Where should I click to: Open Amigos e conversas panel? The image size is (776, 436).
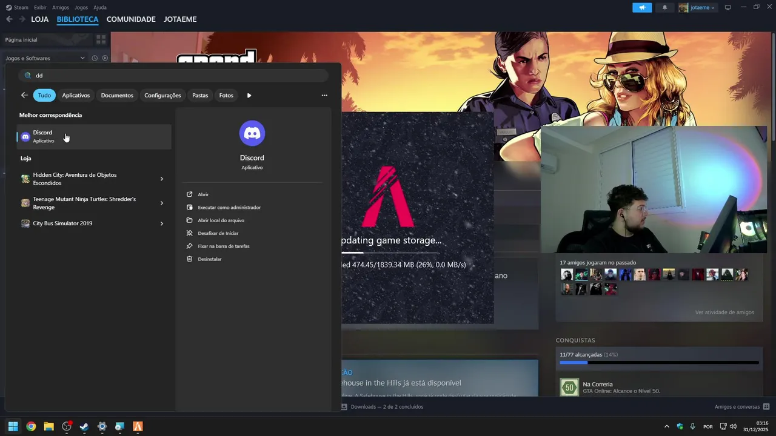(x=742, y=407)
